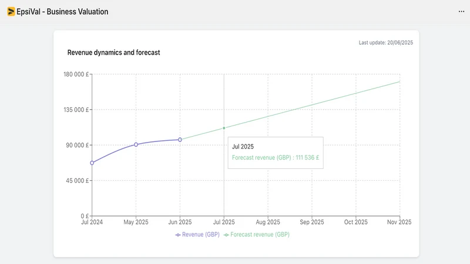Select the Jun 2025 revenue data point
This screenshot has height=264, width=470.
click(180, 140)
